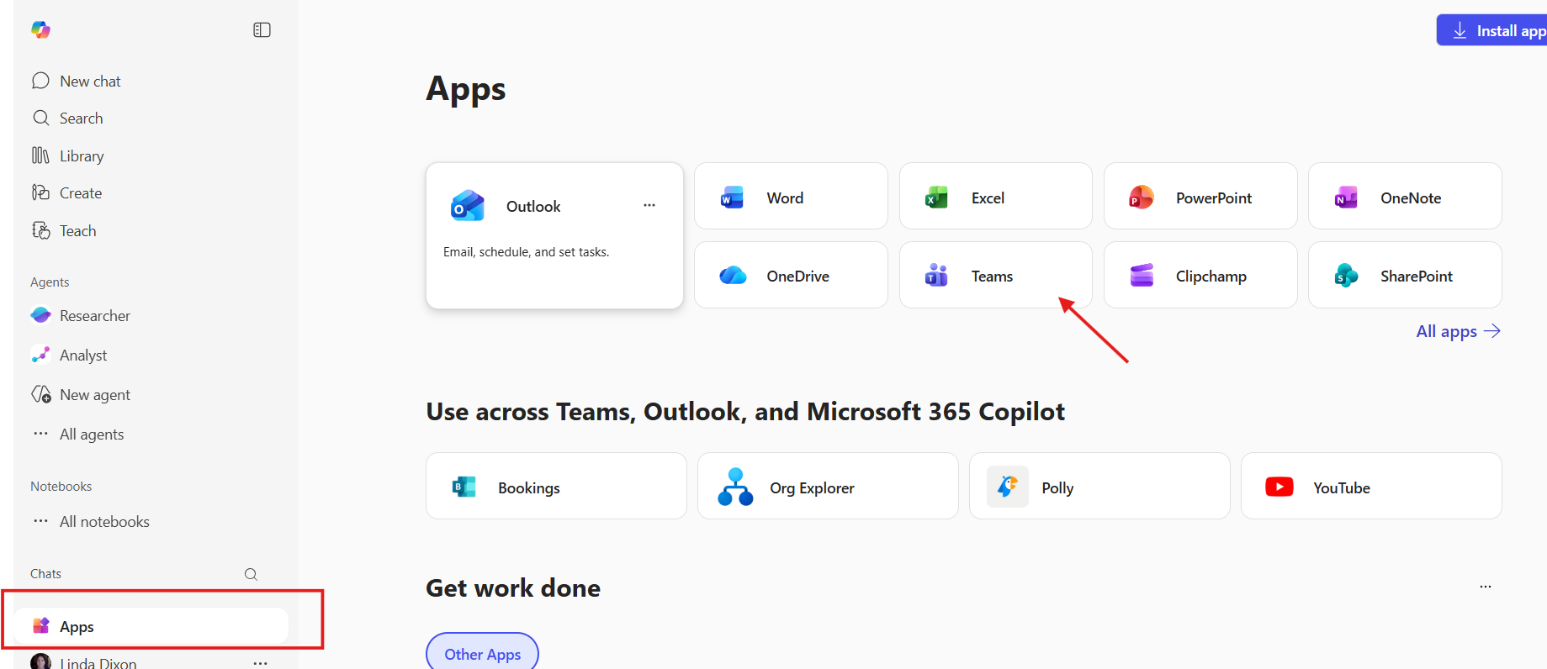This screenshot has width=1547, height=669.
Task: Follow the All apps link
Action: click(x=1457, y=331)
